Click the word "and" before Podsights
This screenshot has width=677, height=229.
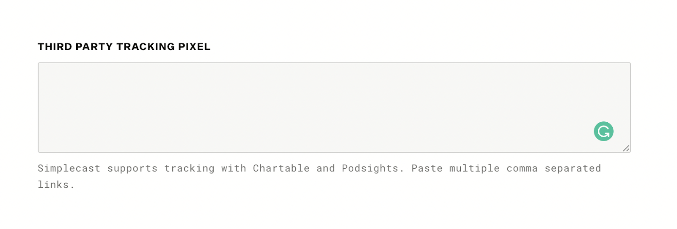(x=325, y=168)
